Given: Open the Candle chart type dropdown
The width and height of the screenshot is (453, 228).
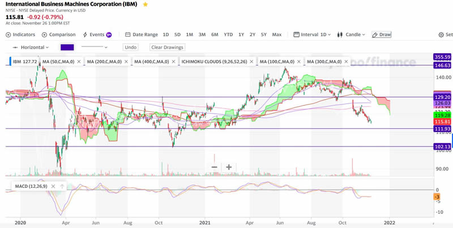Looking at the screenshot, I should pyautogui.click(x=352, y=35).
